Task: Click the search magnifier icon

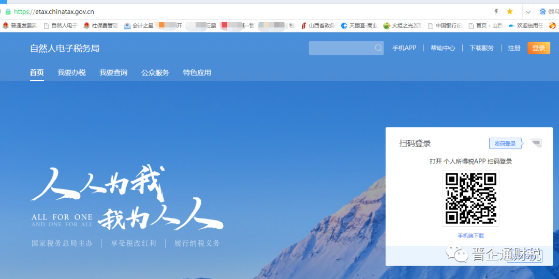Action: [378, 48]
